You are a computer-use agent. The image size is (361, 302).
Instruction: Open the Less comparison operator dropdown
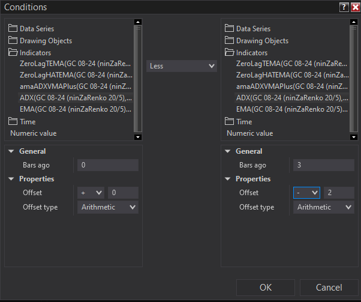pos(181,66)
